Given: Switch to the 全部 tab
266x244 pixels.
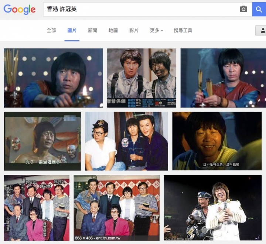Looking at the screenshot, I should pyautogui.click(x=51, y=31).
